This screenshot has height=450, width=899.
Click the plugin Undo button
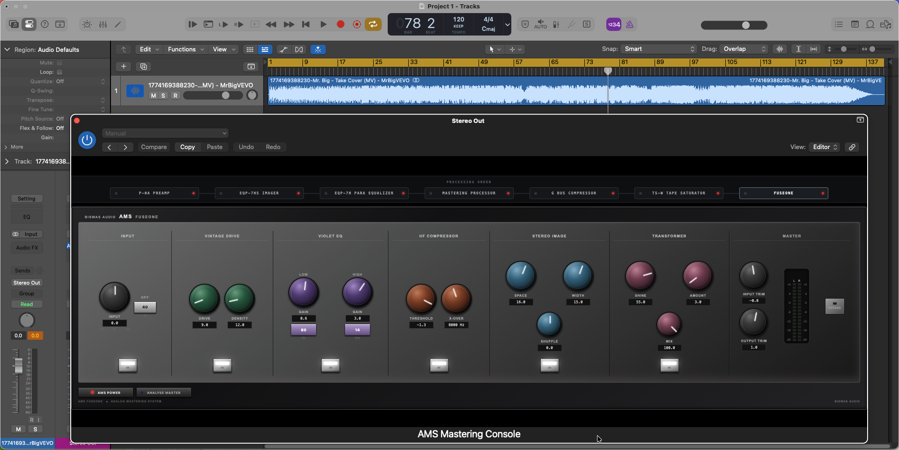(x=246, y=147)
